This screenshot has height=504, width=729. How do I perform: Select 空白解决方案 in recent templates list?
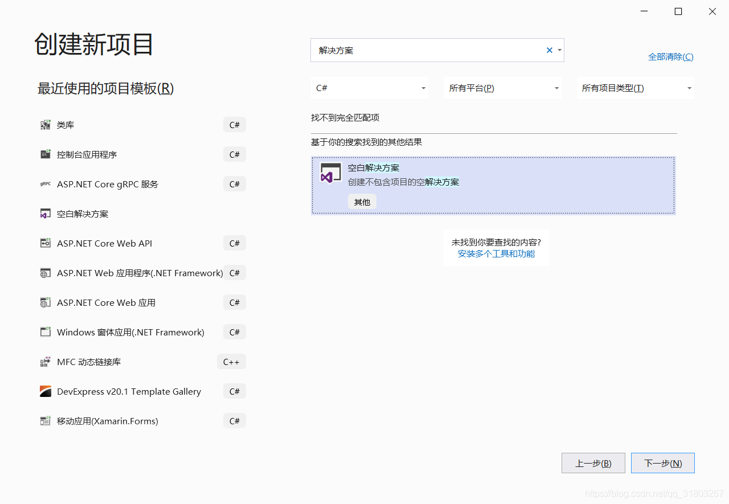142,214
